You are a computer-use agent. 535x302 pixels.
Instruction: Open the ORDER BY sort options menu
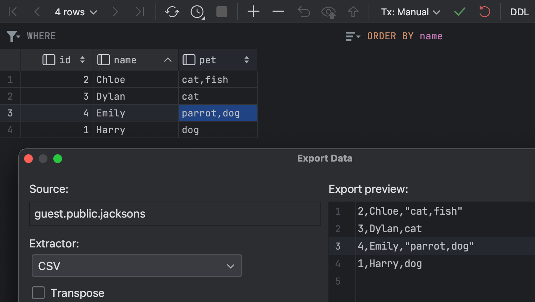click(x=352, y=36)
